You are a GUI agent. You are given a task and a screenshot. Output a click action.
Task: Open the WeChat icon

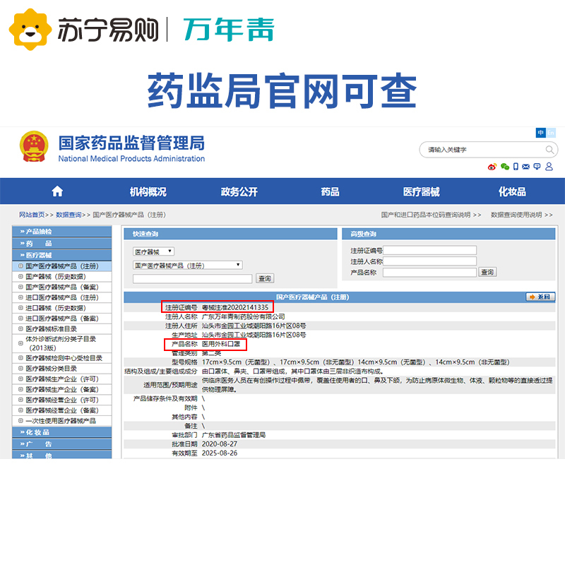point(505,167)
